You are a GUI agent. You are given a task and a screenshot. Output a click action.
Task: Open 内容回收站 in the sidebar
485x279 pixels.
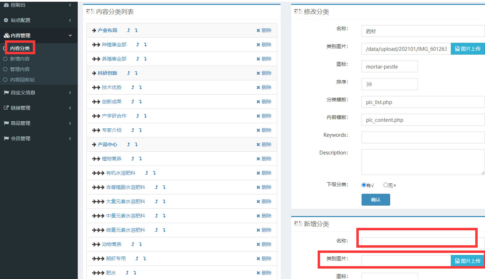pos(22,80)
